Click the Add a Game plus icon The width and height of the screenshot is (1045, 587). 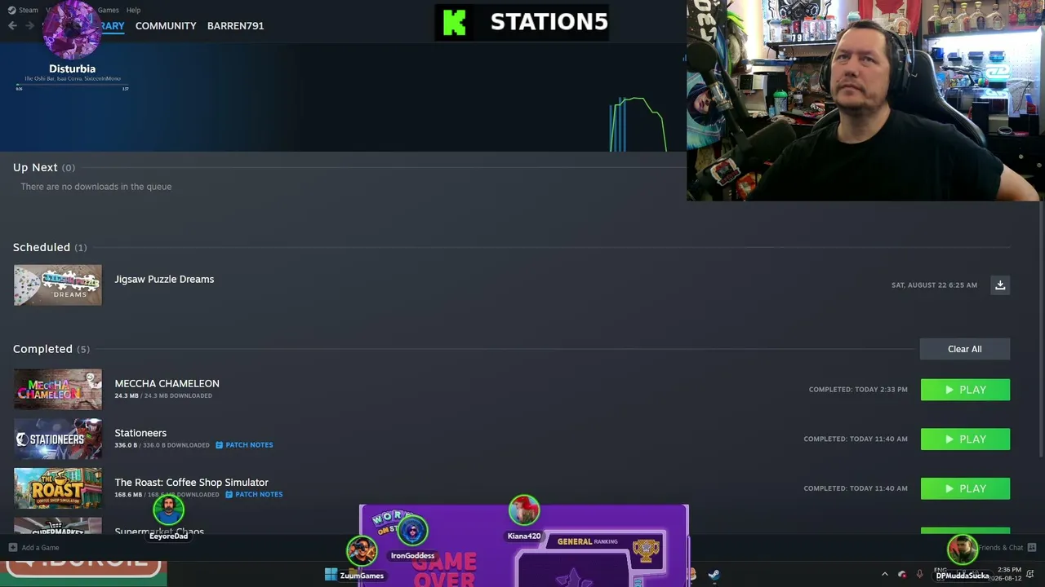point(12,547)
